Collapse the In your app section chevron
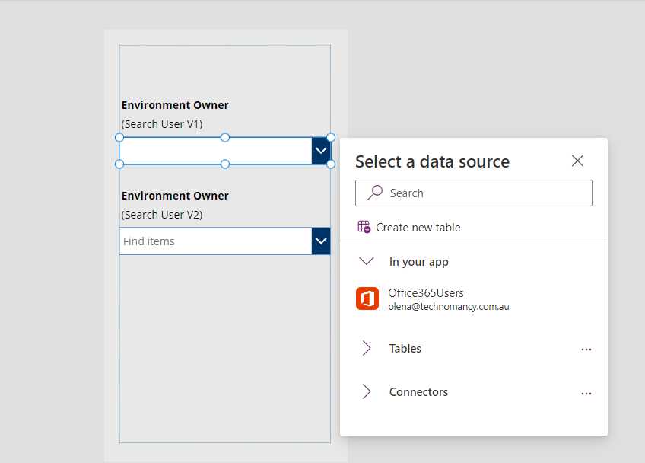This screenshot has height=463, width=645. point(367,262)
